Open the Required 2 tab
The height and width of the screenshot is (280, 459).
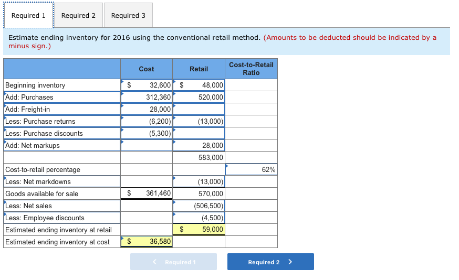[x=78, y=16]
